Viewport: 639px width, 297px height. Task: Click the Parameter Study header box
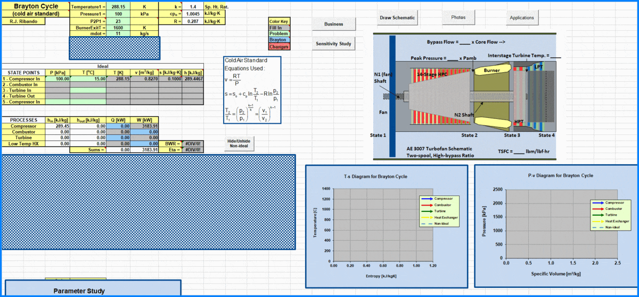(94, 290)
